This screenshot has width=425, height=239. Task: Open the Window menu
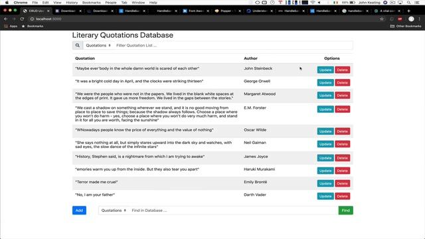tap(138, 3)
